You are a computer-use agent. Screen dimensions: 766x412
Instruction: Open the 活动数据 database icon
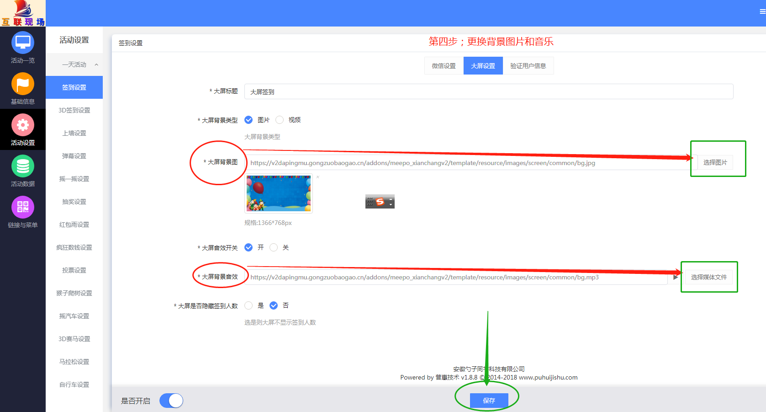pyautogui.click(x=23, y=166)
